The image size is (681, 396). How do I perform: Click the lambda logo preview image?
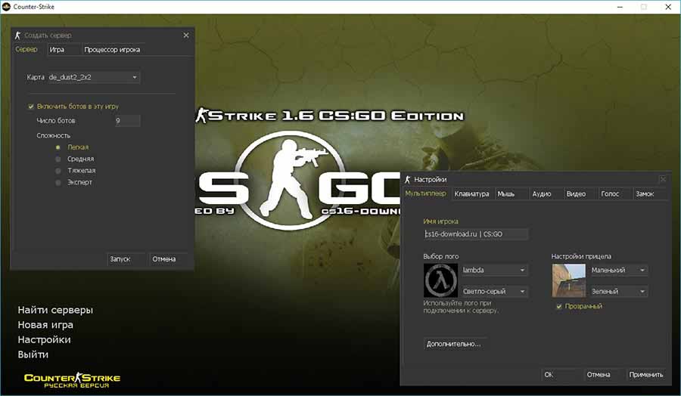pos(440,280)
